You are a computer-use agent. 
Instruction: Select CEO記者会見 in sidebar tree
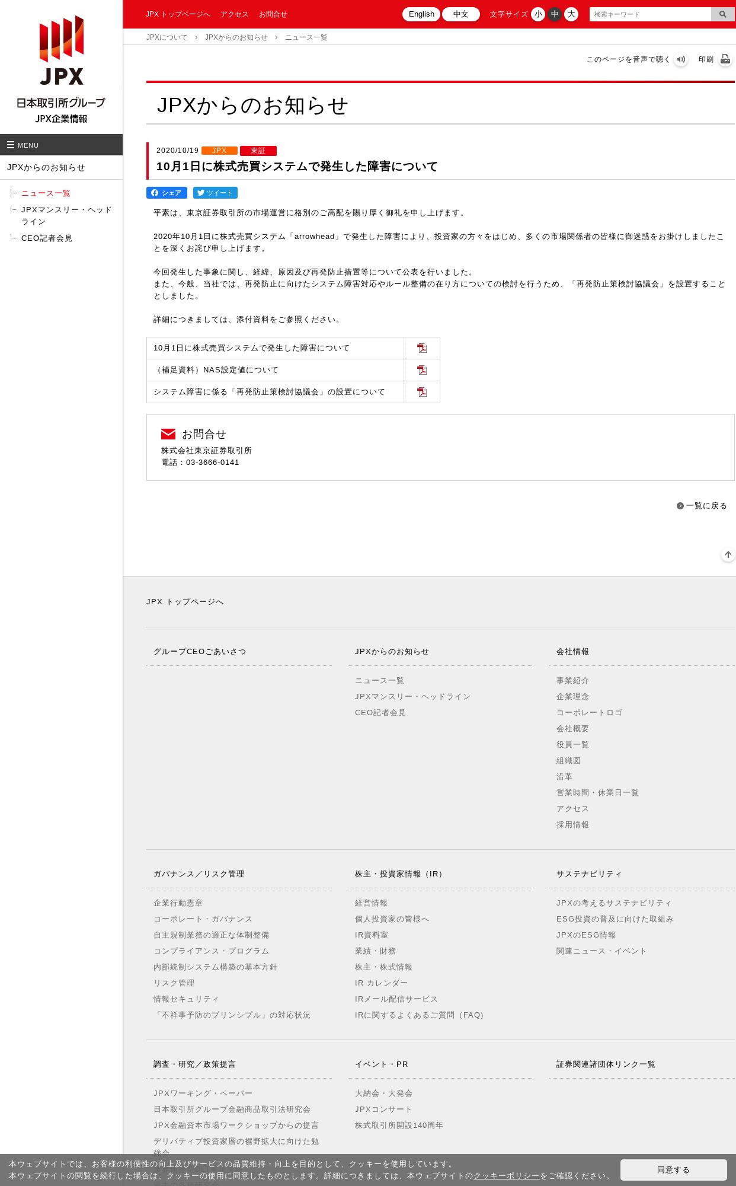point(47,238)
